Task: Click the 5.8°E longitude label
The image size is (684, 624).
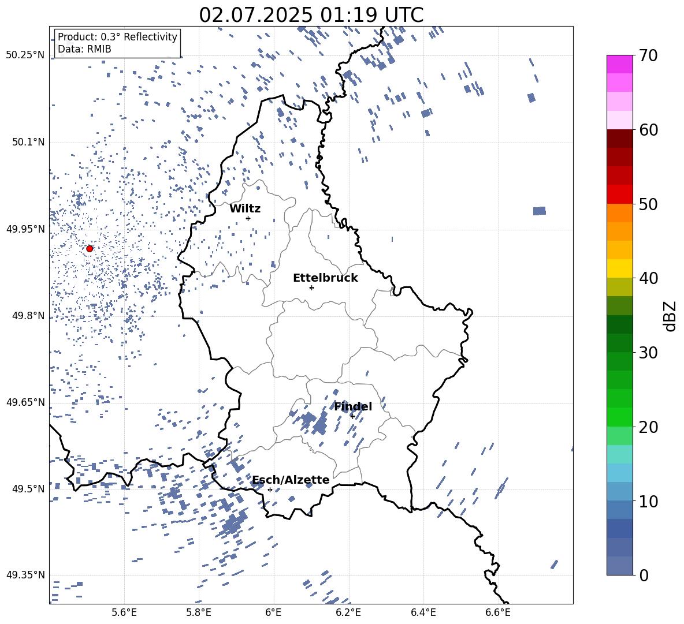Action: click(199, 612)
